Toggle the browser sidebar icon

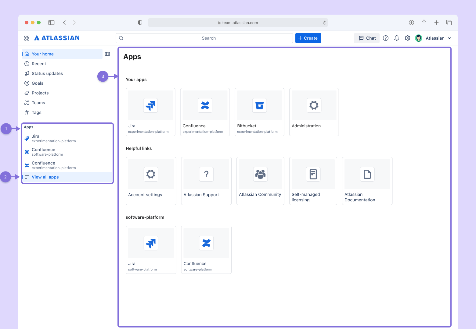point(51,23)
